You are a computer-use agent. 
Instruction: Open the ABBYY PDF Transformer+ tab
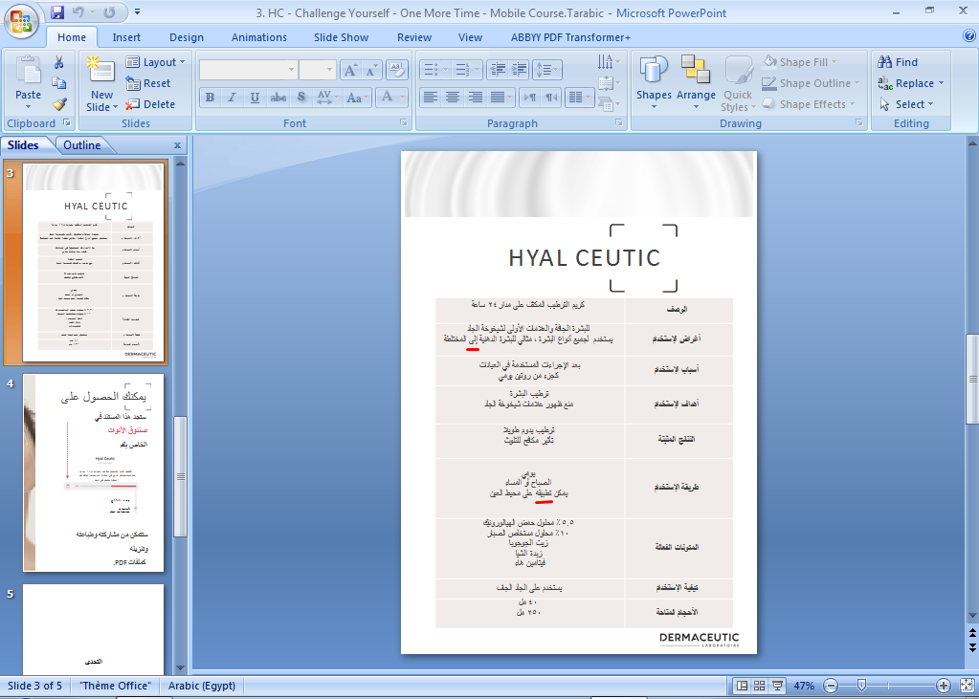pos(570,37)
